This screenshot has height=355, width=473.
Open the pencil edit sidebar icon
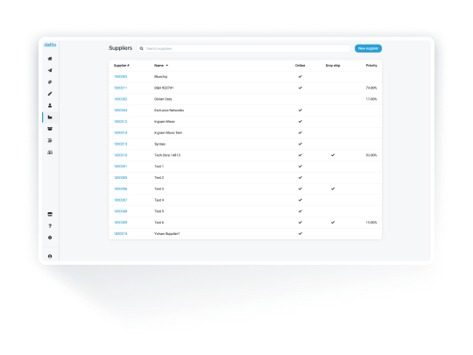point(50,94)
